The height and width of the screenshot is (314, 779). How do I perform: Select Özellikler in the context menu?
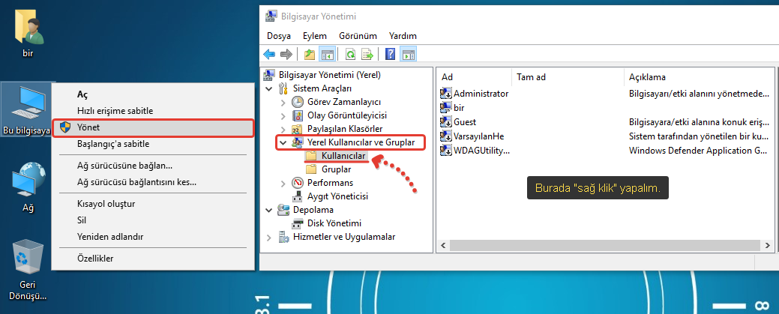coord(94,258)
